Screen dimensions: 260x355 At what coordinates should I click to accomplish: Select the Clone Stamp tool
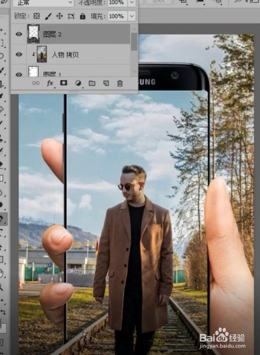coord(2,137)
